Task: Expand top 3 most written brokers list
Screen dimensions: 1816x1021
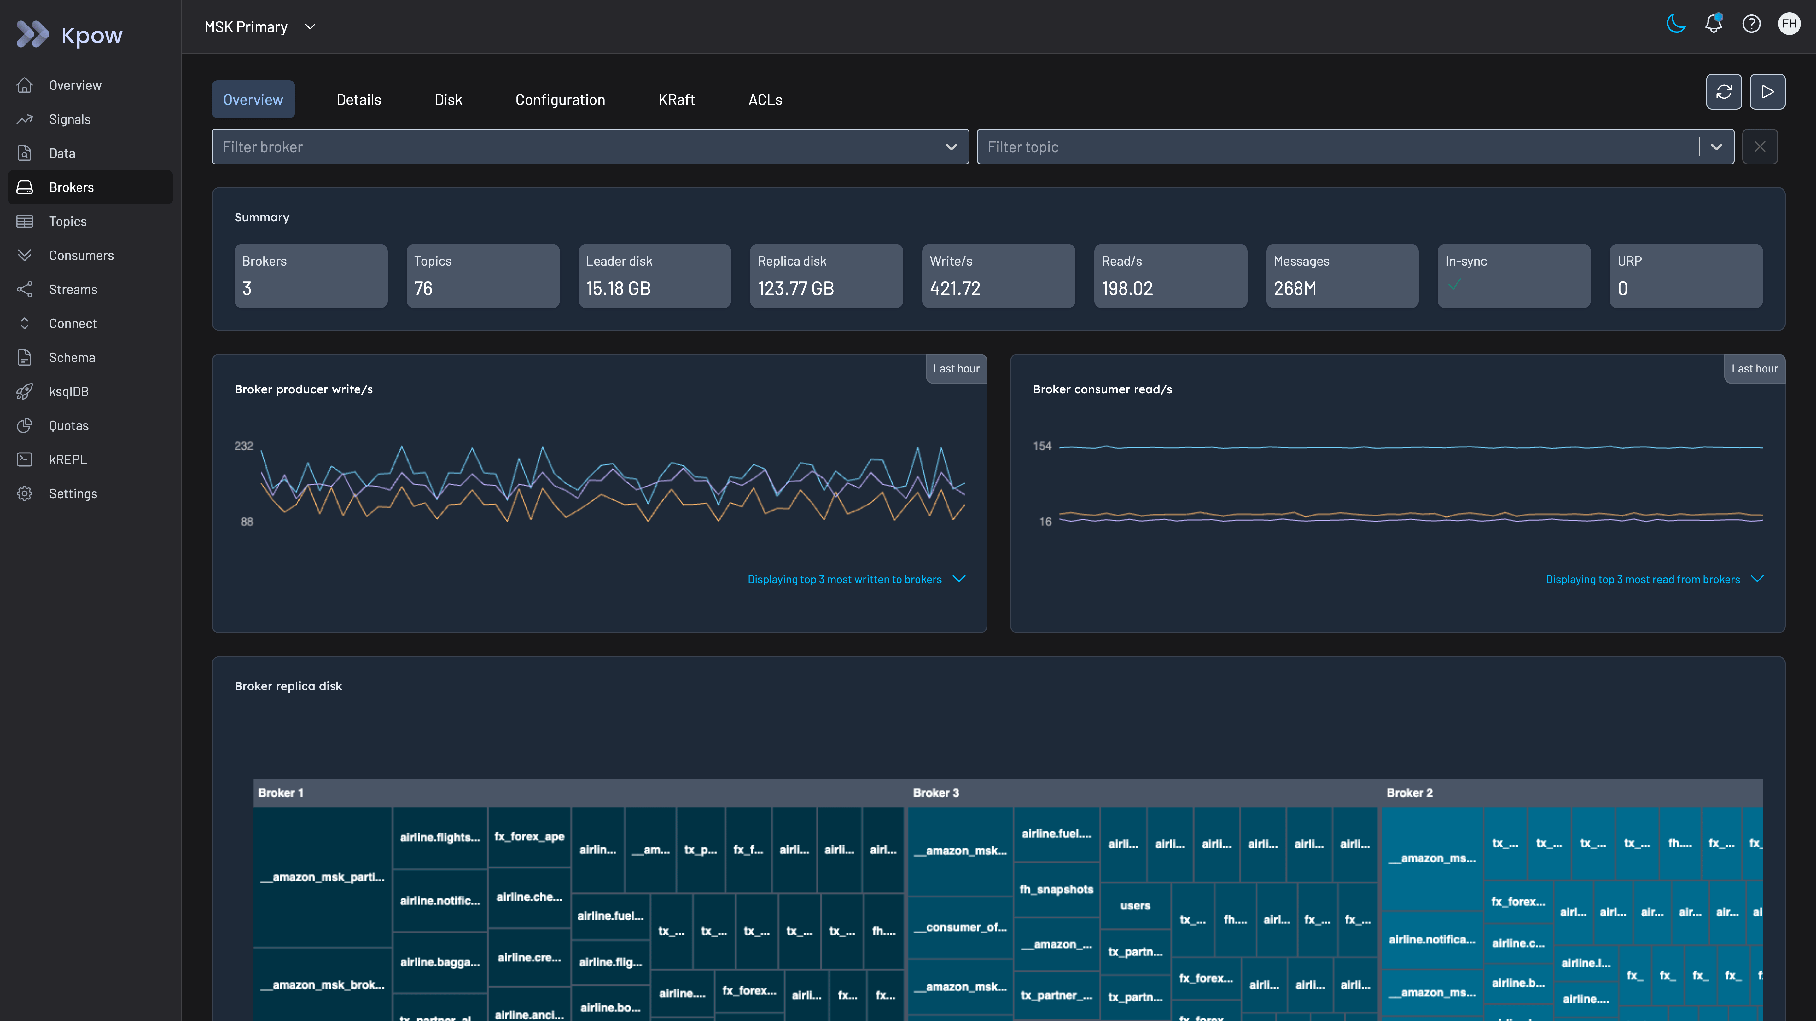Action: [856, 579]
